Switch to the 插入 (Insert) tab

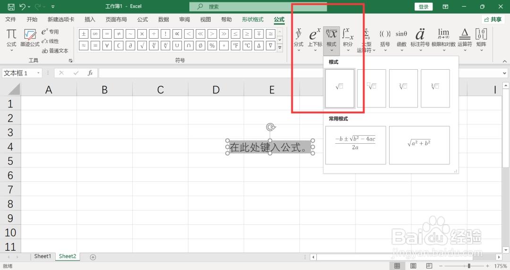click(x=90, y=19)
